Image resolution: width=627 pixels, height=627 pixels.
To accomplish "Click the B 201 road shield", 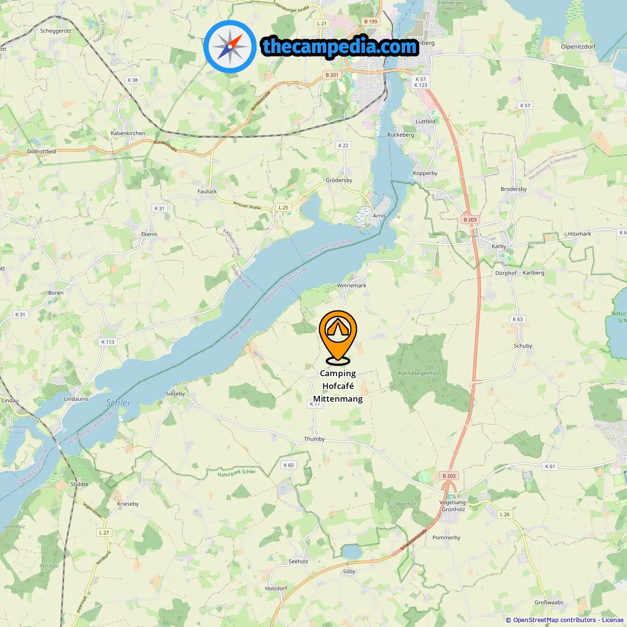I will 332,75.
